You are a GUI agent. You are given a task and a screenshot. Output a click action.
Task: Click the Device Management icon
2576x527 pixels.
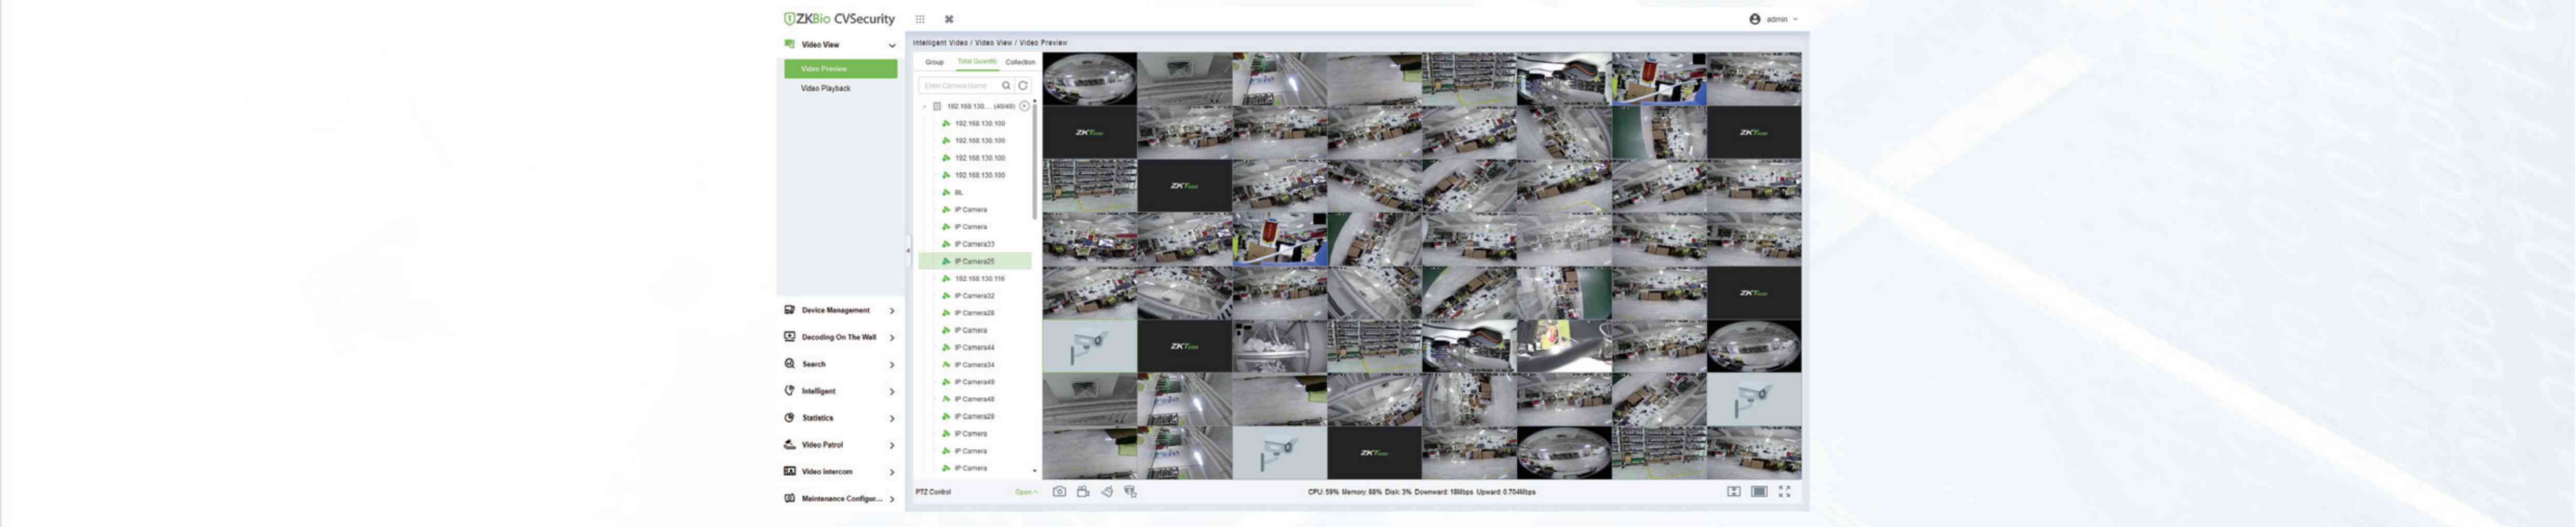(789, 310)
